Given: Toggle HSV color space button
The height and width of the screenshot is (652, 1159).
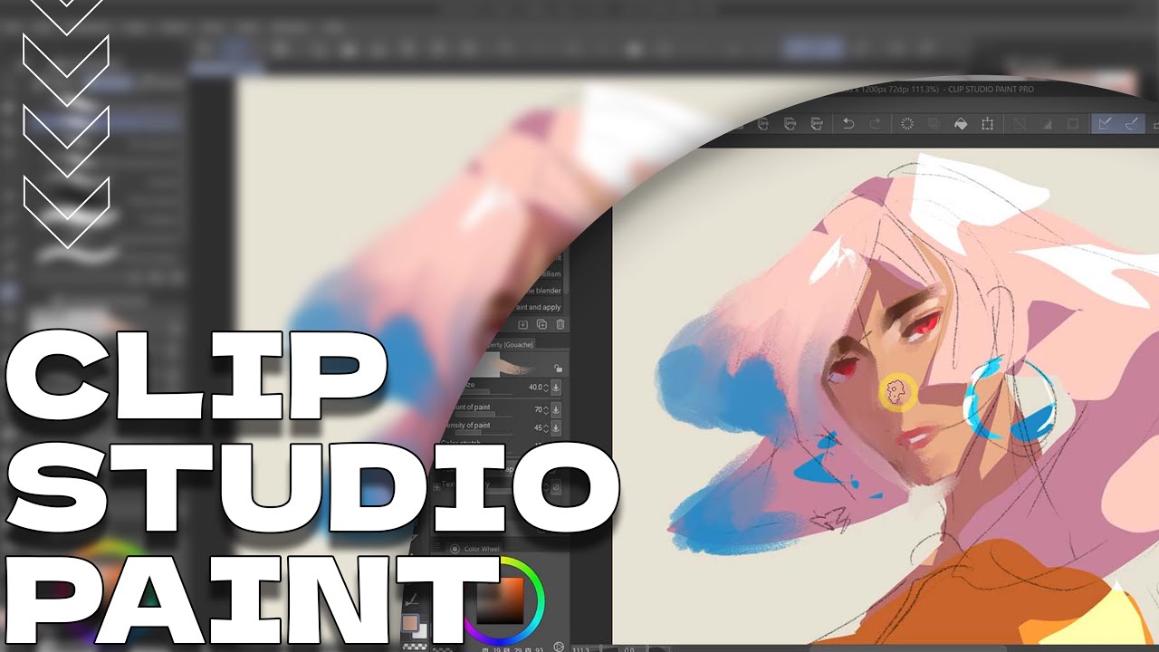Looking at the screenshot, I should point(559,647).
